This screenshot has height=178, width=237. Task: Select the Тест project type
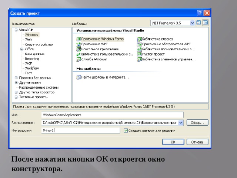(x=29, y=73)
